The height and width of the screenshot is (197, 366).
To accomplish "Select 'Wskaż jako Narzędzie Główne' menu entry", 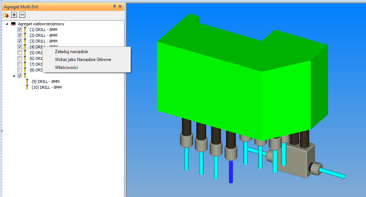I will 83,60.
